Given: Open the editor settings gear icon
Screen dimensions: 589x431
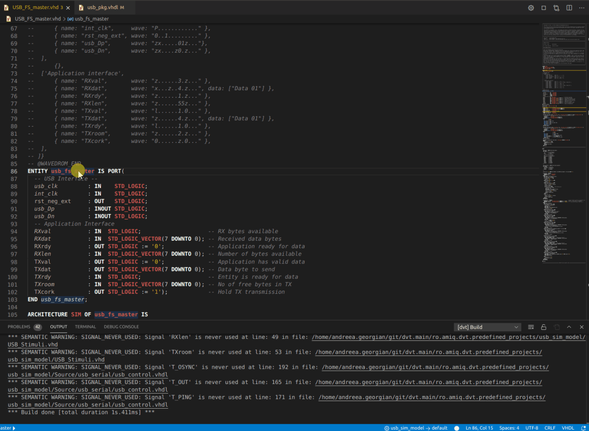Looking at the screenshot, I should [531, 8].
